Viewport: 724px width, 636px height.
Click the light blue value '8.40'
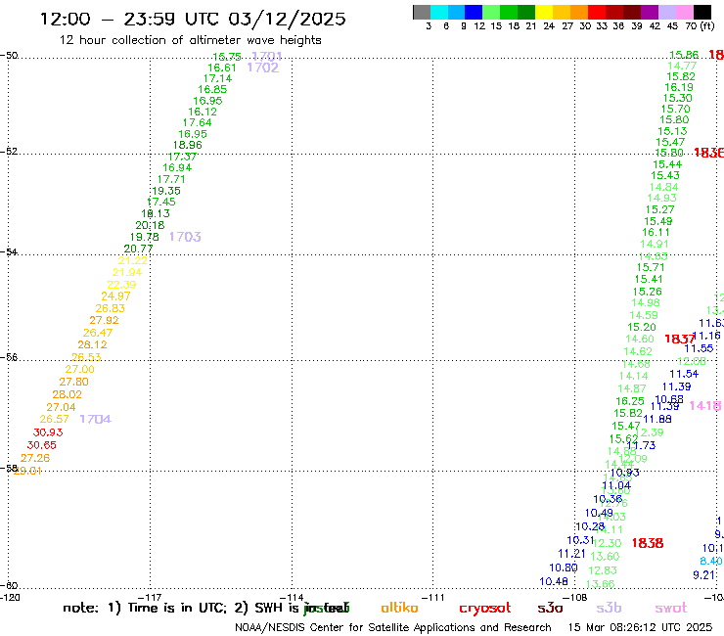(x=711, y=562)
